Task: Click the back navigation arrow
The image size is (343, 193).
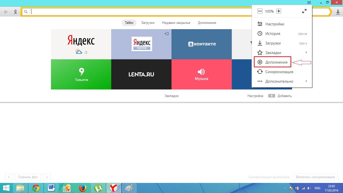Action: (x=6, y=12)
